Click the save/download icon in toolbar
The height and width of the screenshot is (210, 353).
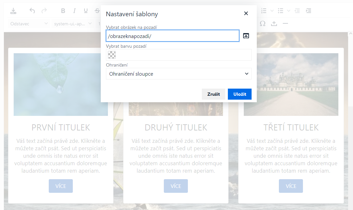(13, 11)
